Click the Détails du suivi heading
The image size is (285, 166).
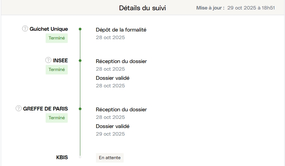coord(142,8)
